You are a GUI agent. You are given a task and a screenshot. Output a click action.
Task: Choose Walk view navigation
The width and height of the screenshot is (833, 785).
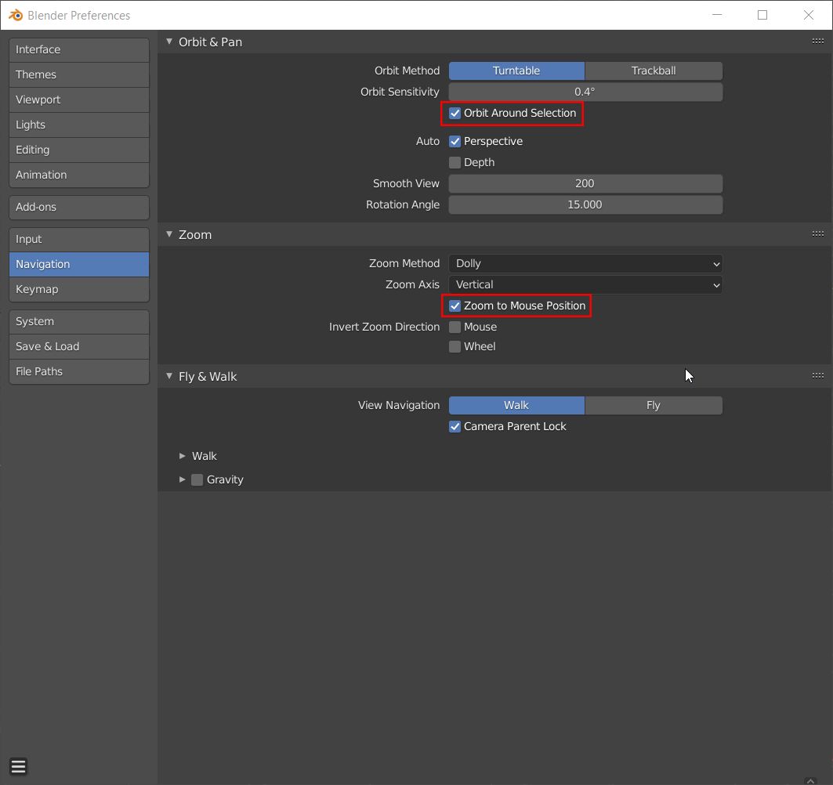tap(516, 405)
